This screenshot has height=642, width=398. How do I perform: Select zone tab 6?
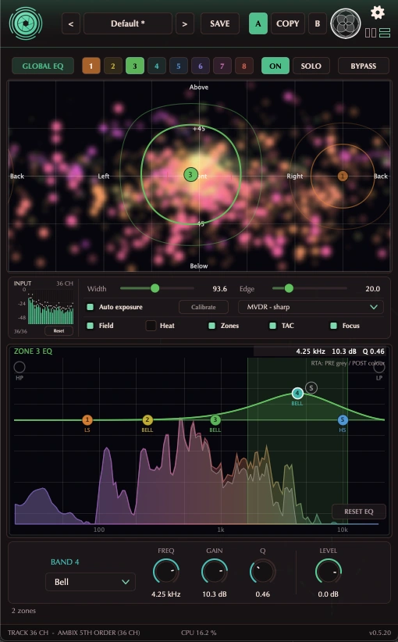pos(201,66)
